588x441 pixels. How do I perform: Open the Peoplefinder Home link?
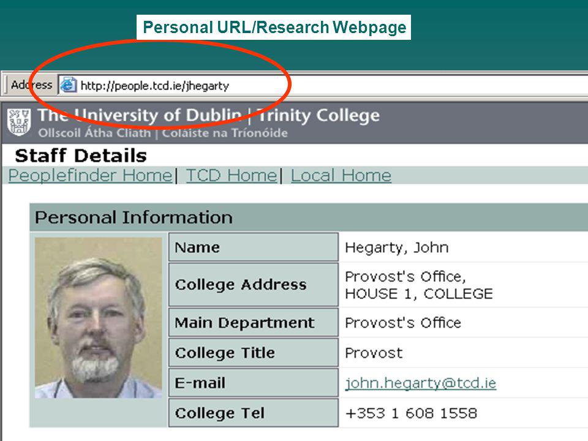90,176
